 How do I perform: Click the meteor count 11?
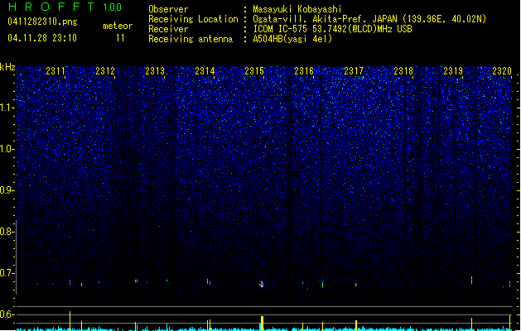click(120, 38)
